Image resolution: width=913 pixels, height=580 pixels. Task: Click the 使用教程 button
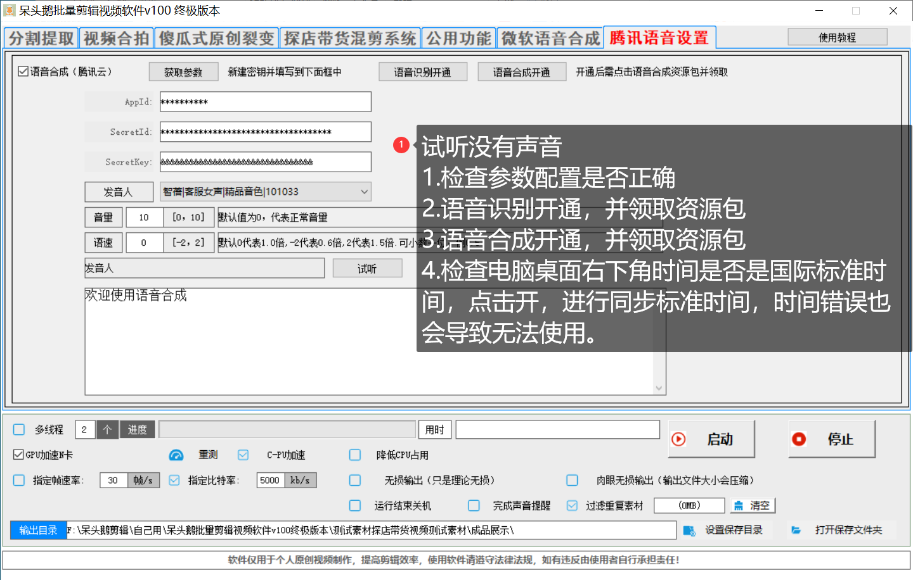[838, 37]
